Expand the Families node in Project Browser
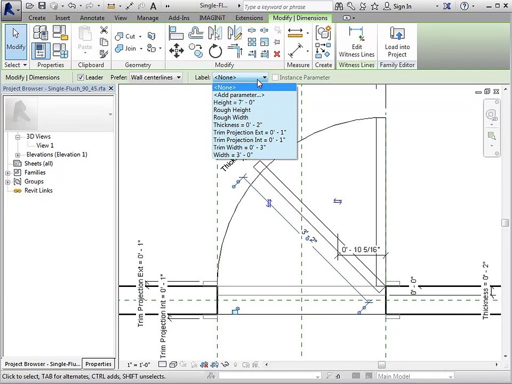This screenshot has width=512, height=384. click(x=8, y=173)
